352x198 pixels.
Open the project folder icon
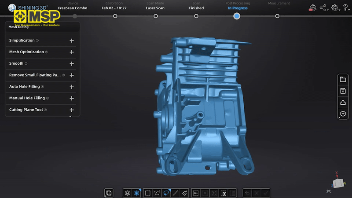(343, 79)
